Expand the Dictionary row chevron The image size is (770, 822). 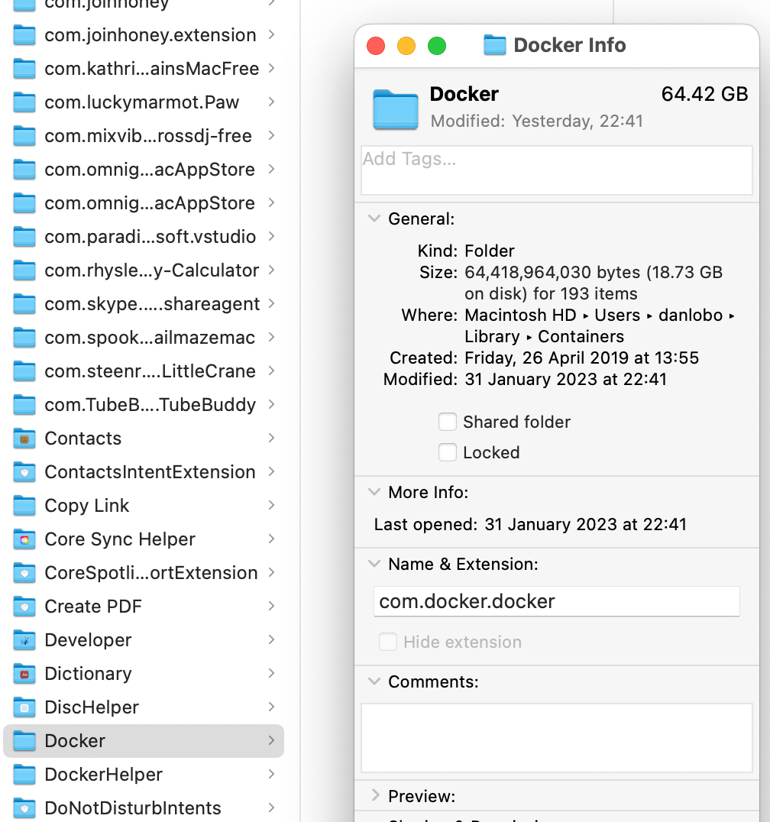coord(271,673)
